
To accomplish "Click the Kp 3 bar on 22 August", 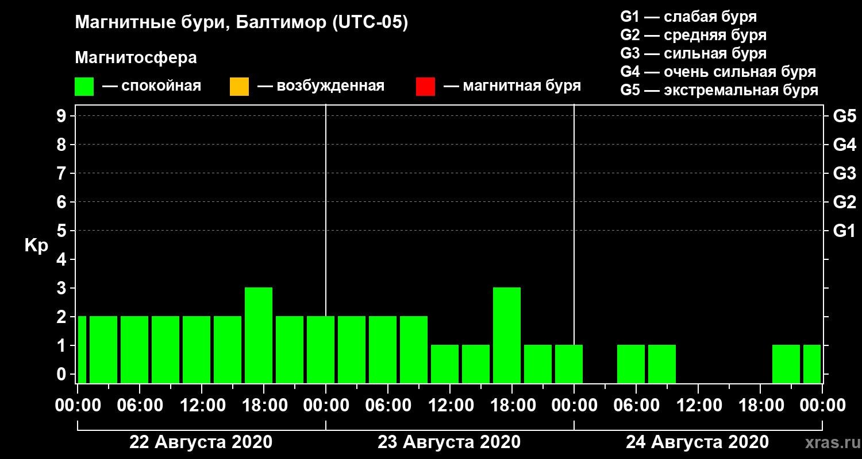I will [x=259, y=335].
